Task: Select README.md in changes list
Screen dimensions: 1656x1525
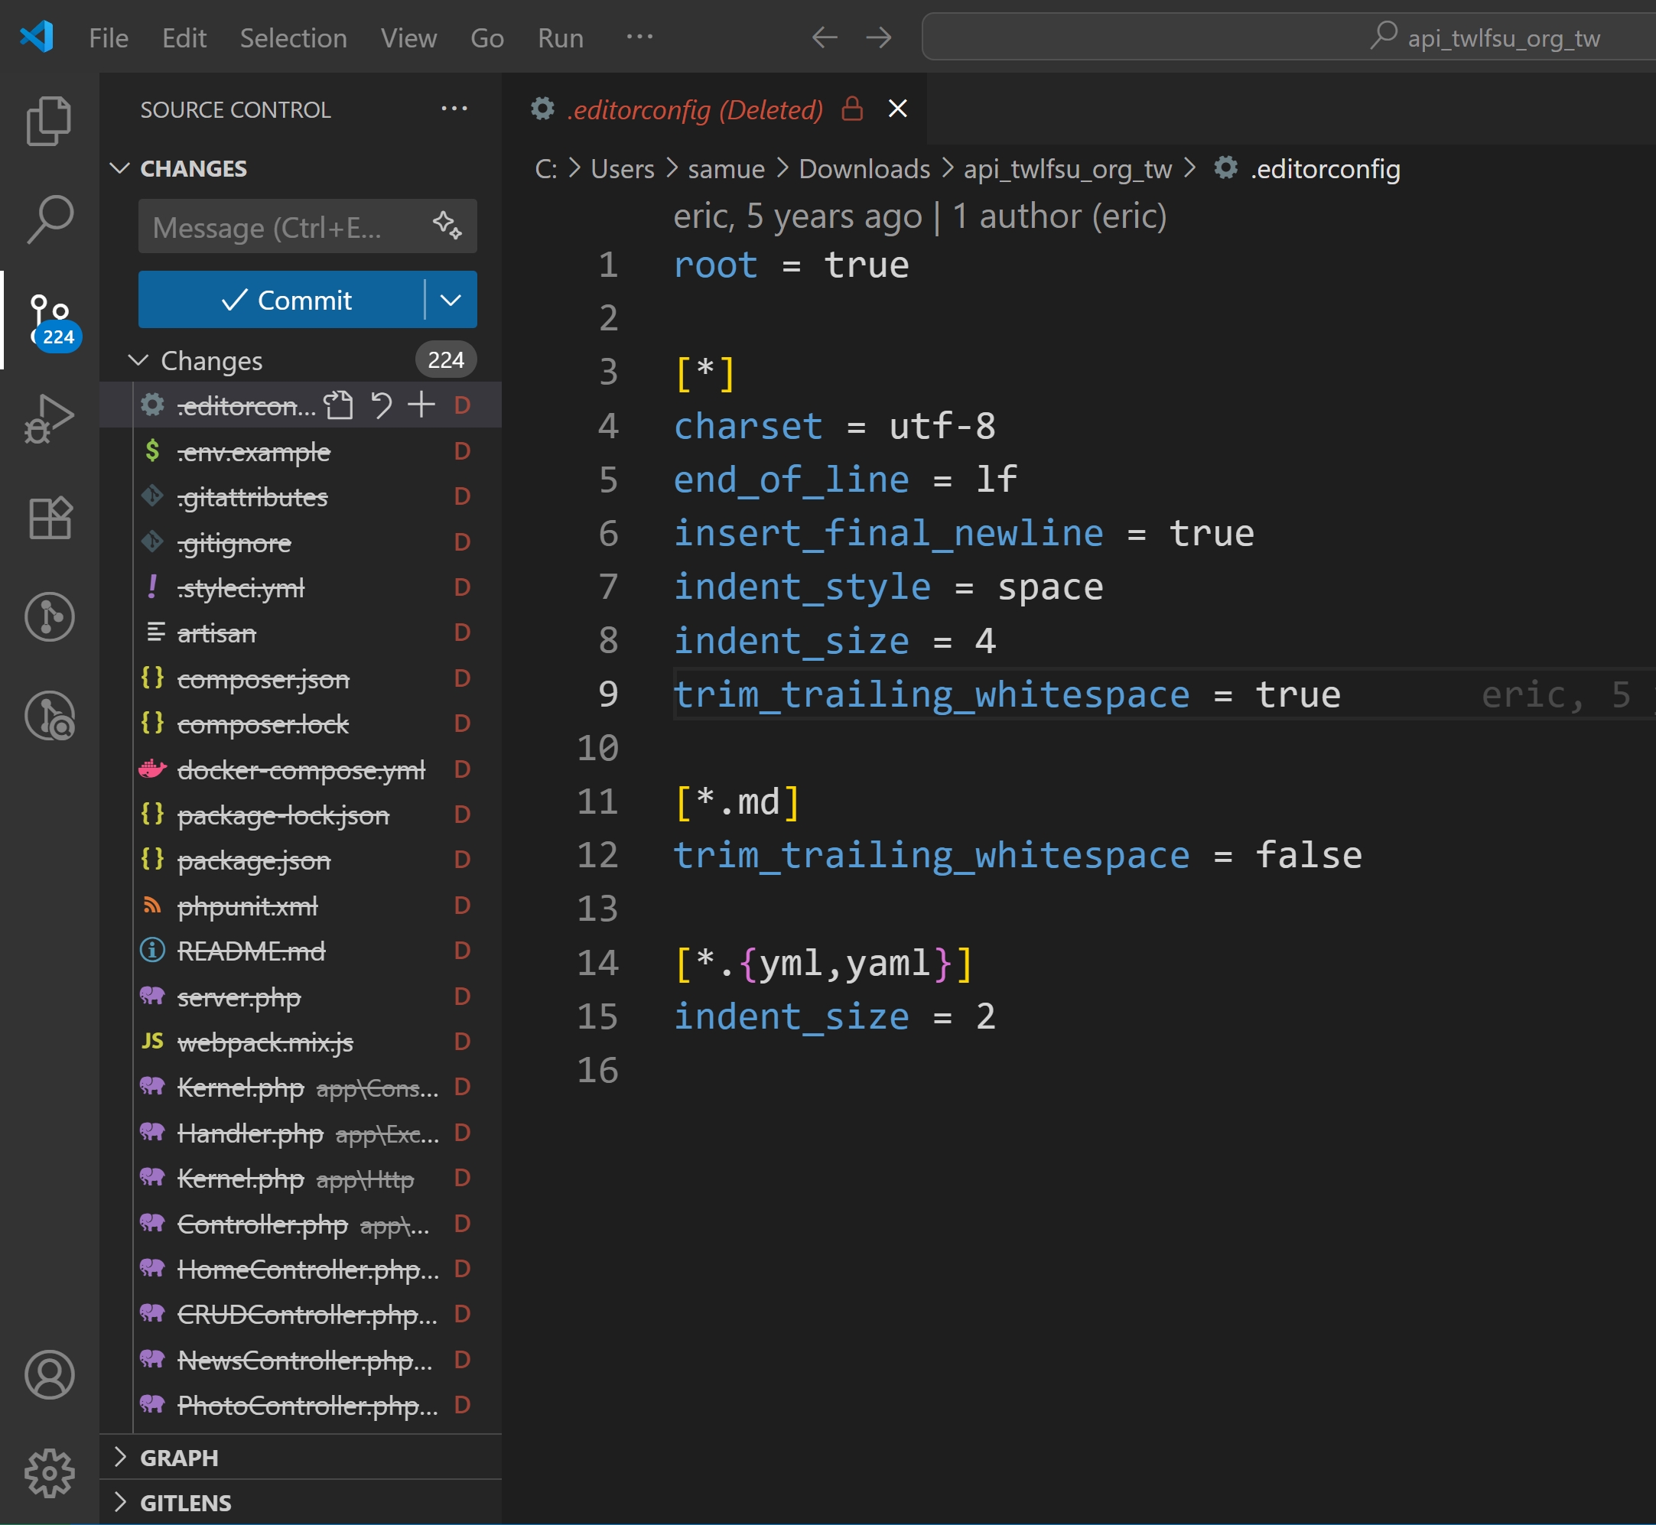Action: (301, 951)
